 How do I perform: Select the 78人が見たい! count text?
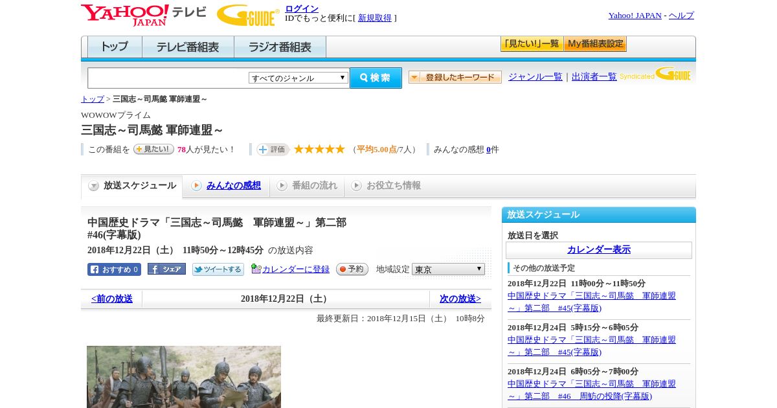tap(207, 150)
